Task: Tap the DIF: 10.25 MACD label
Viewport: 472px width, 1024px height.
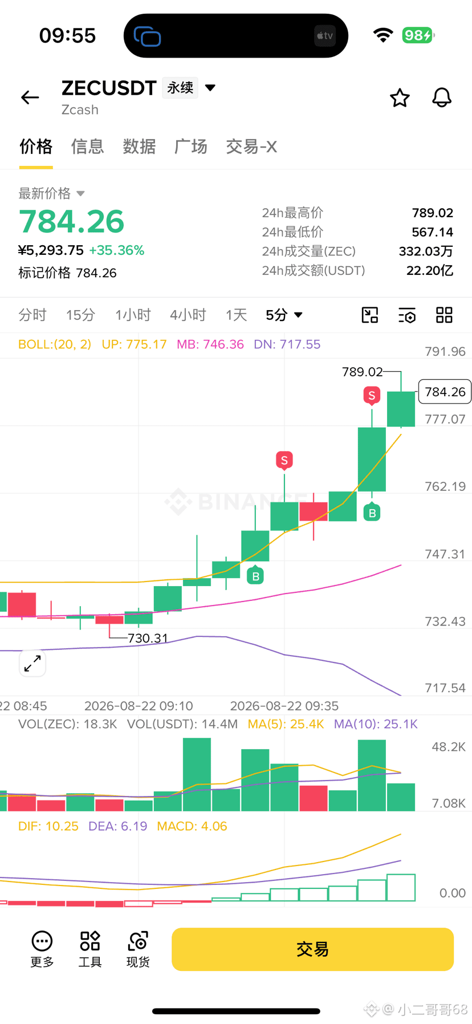Action: (48, 826)
